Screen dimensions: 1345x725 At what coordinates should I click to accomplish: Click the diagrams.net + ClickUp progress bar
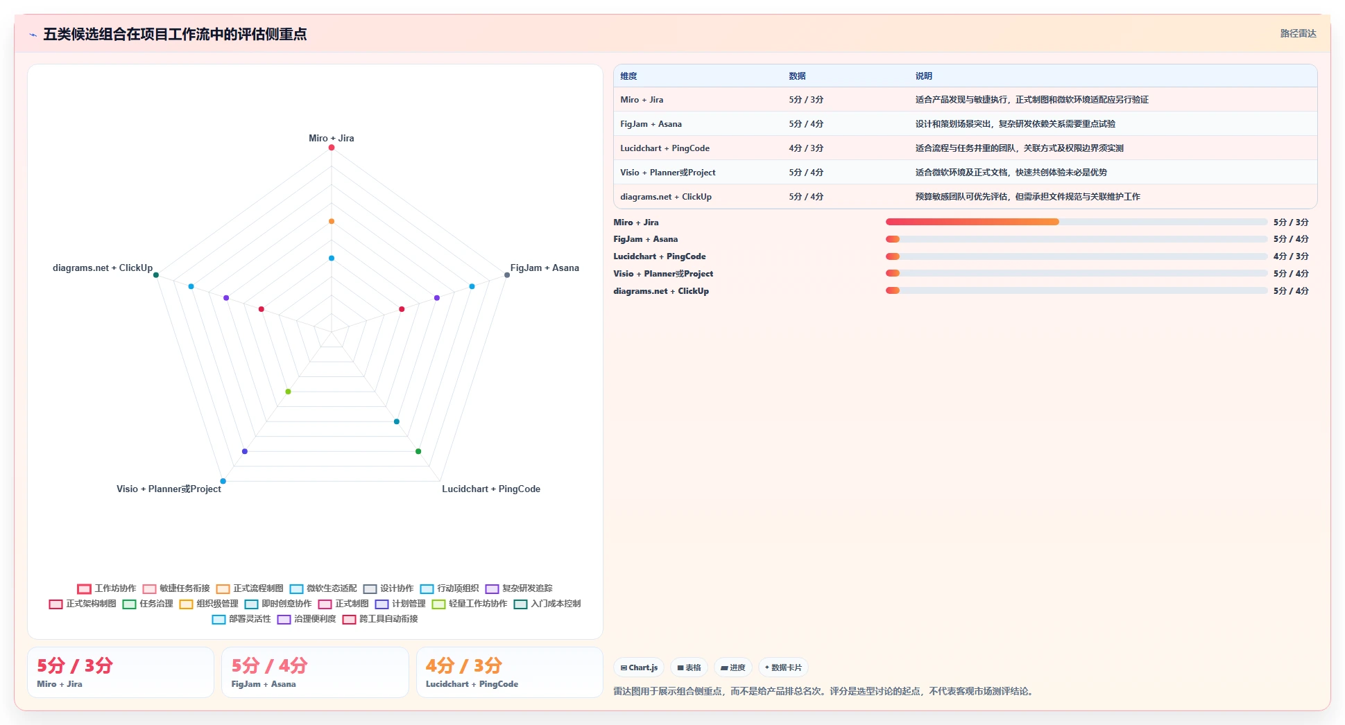coord(1077,291)
